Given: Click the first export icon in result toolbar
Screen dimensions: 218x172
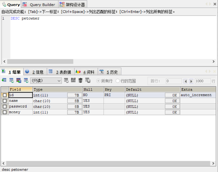Looking at the screenshot, I should click(x=4, y=80).
